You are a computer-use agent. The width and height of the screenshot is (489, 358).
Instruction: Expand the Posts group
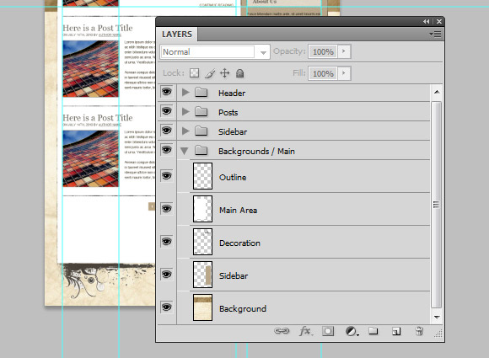coord(185,111)
